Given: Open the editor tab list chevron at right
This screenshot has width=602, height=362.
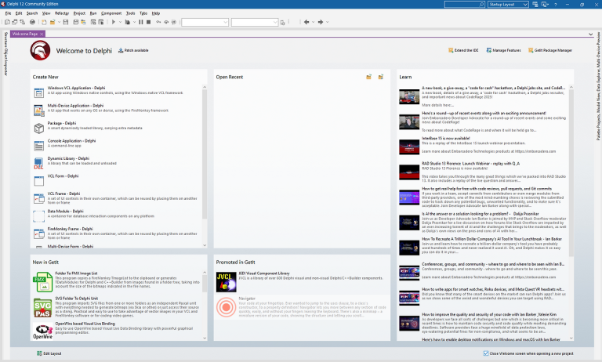Looking at the screenshot, I should [x=590, y=34].
